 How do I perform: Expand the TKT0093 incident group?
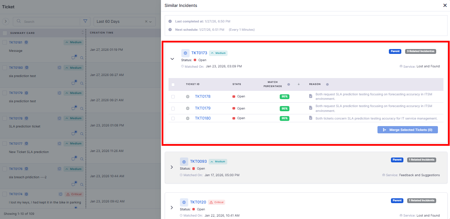[172, 167]
